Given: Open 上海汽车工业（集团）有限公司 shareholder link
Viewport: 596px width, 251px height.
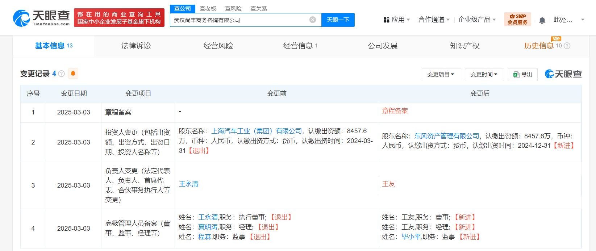Looking at the screenshot, I should (257, 131).
